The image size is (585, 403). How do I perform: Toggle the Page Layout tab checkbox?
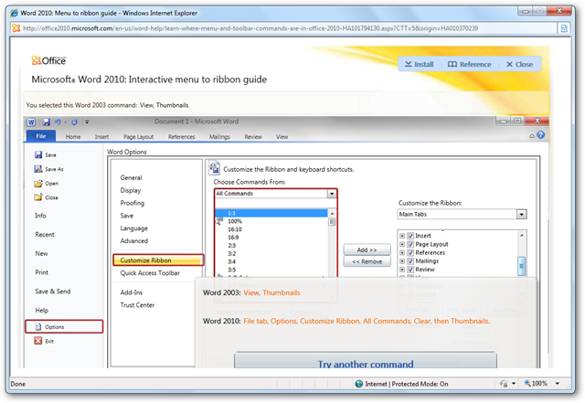[410, 244]
